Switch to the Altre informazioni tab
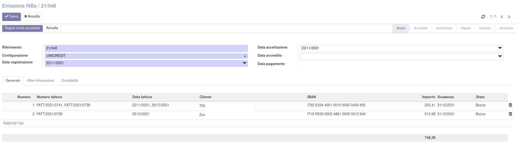Screen dimensions: 517x154 pyautogui.click(x=41, y=81)
